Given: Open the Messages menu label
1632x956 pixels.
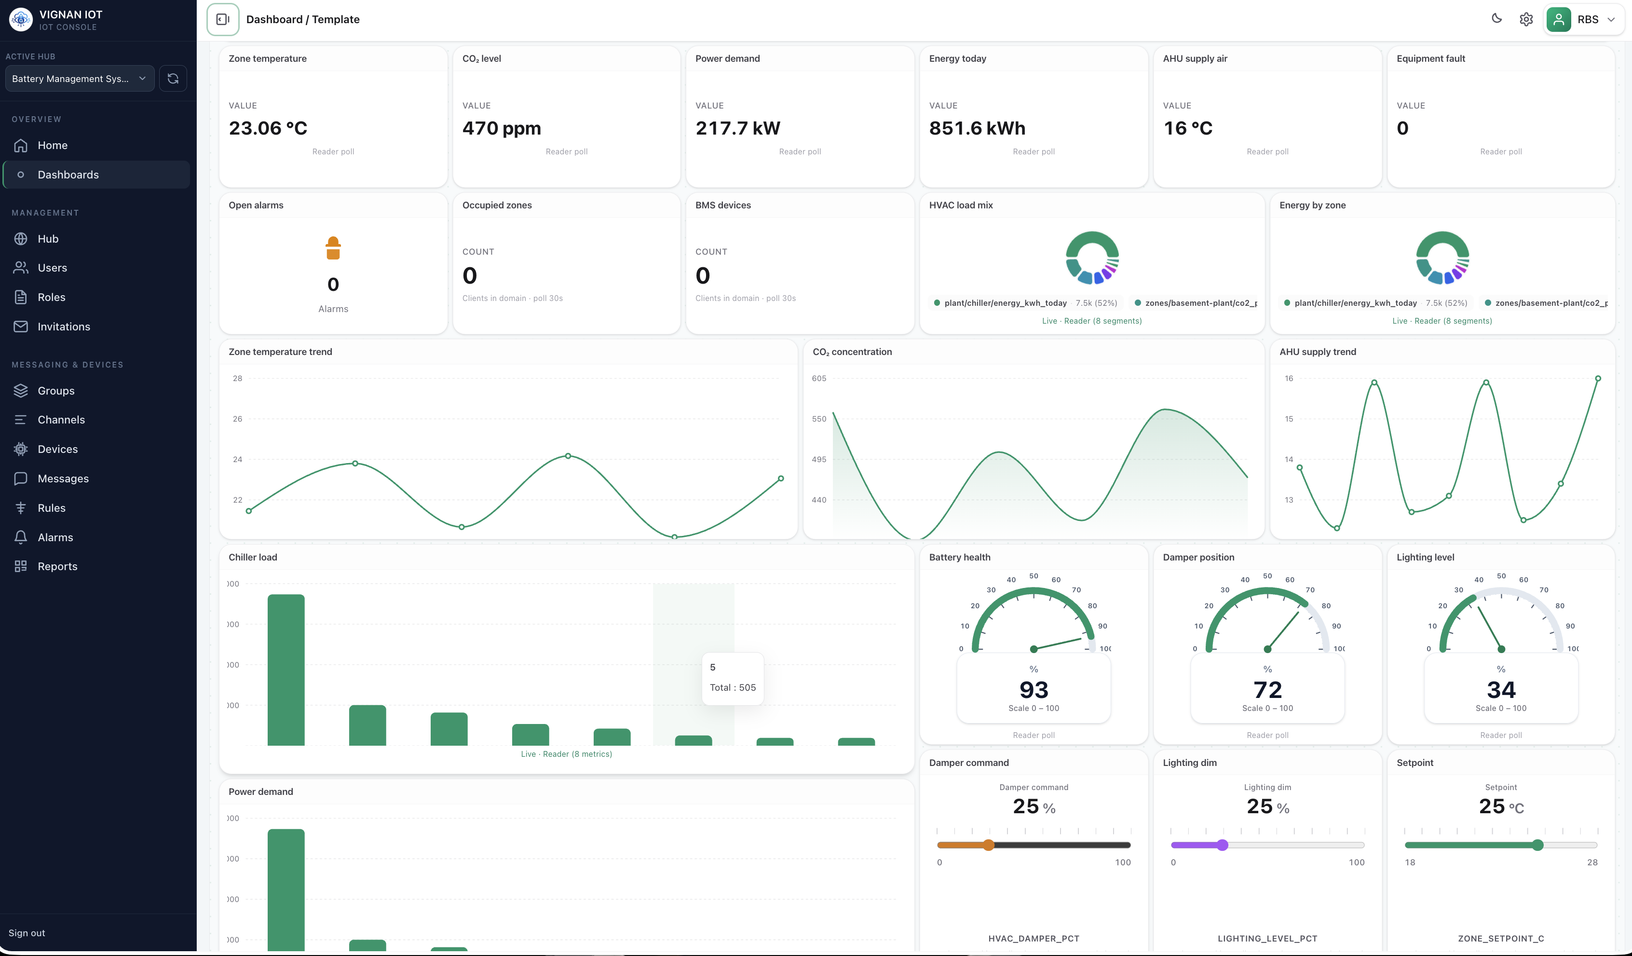Looking at the screenshot, I should click(x=64, y=478).
